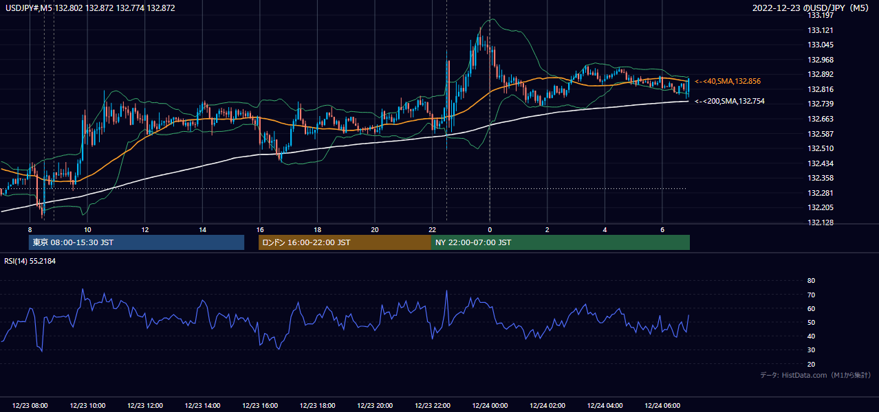This screenshot has height=412, width=879.
Task: Click the ロンドン 16:00-22:00 JST session bar
Action: [345, 242]
